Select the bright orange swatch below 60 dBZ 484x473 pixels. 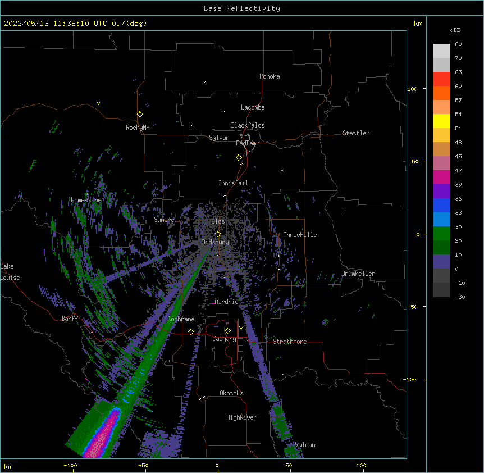[x=441, y=93]
